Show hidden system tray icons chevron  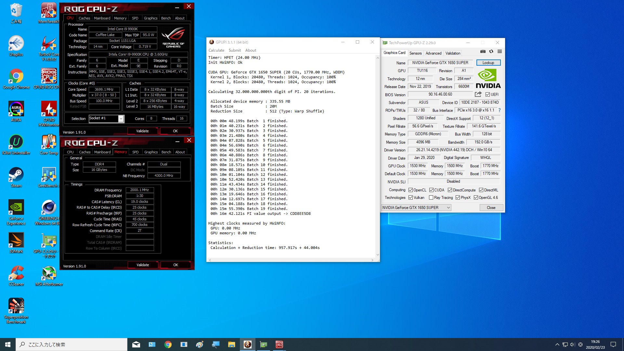[x=557, y=344]
